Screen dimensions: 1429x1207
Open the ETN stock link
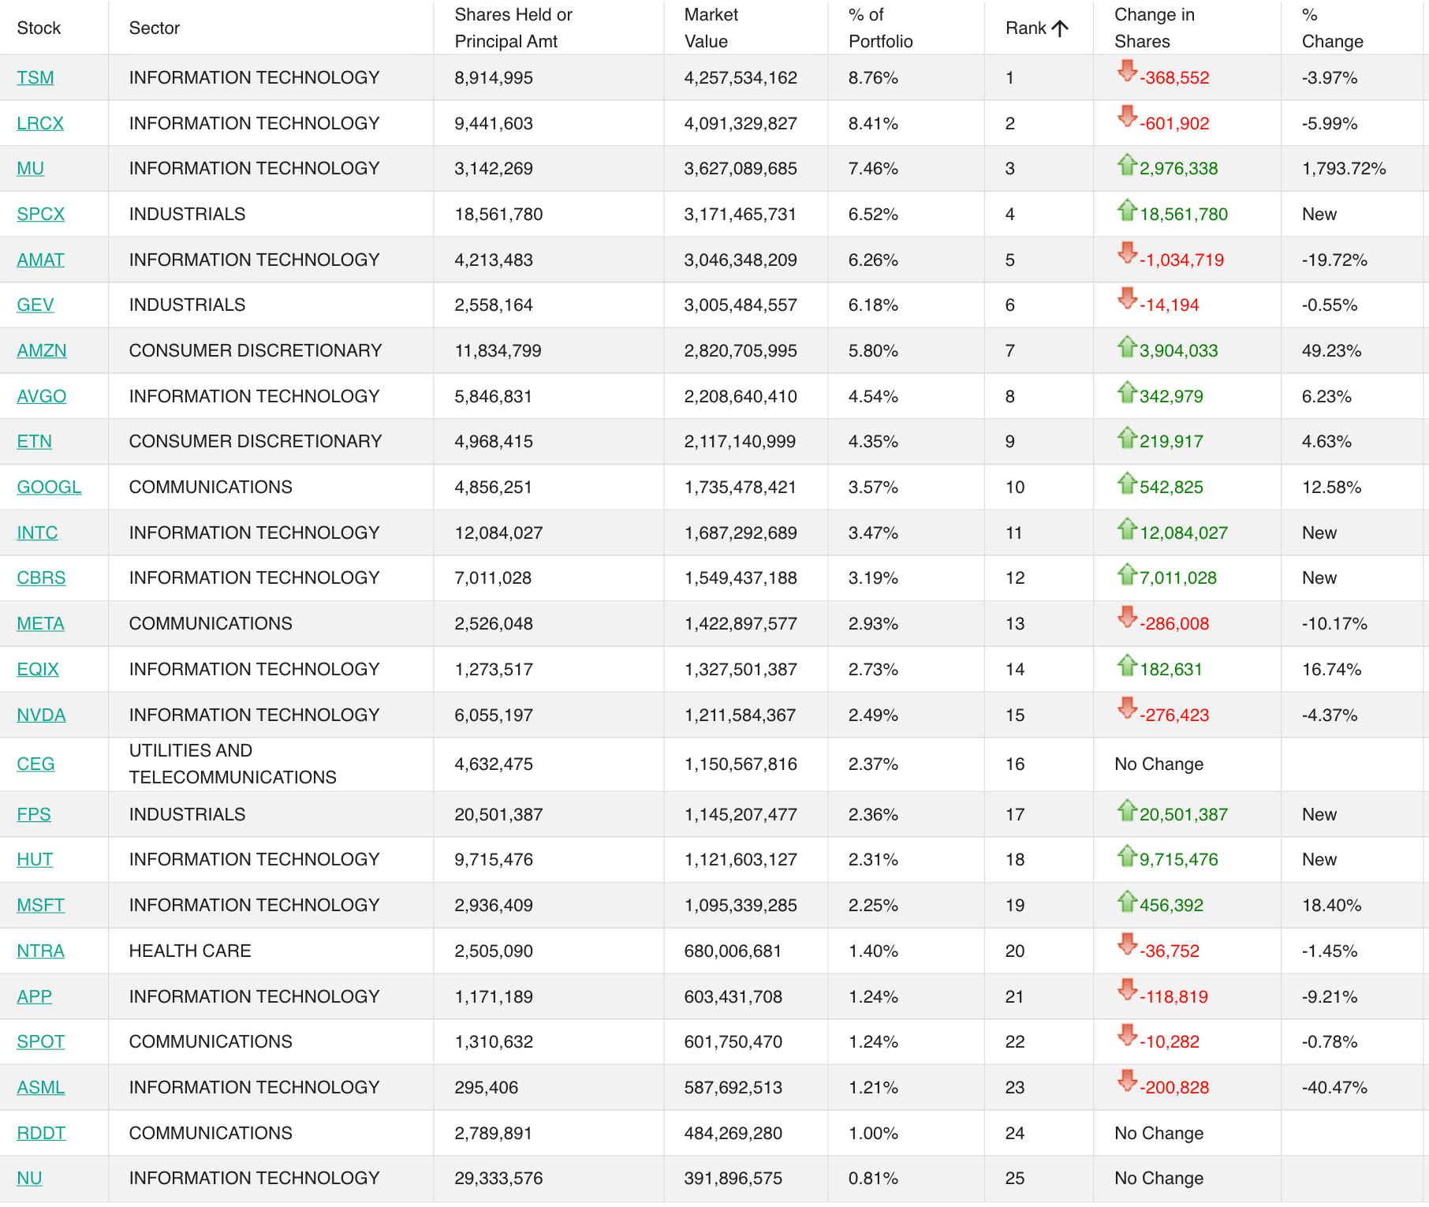point(35,442)
